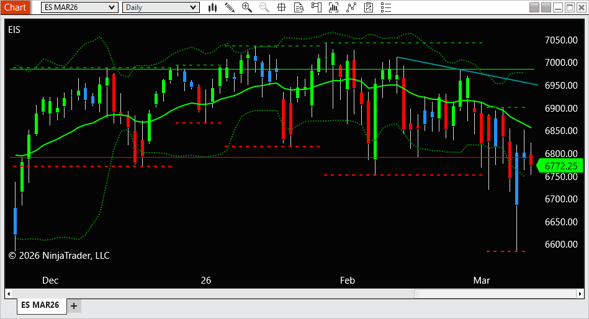Image resolution: width=589 pixels, height=319 pixels.
Task: Click the 6600.00 price axis label
Action: 561,245
